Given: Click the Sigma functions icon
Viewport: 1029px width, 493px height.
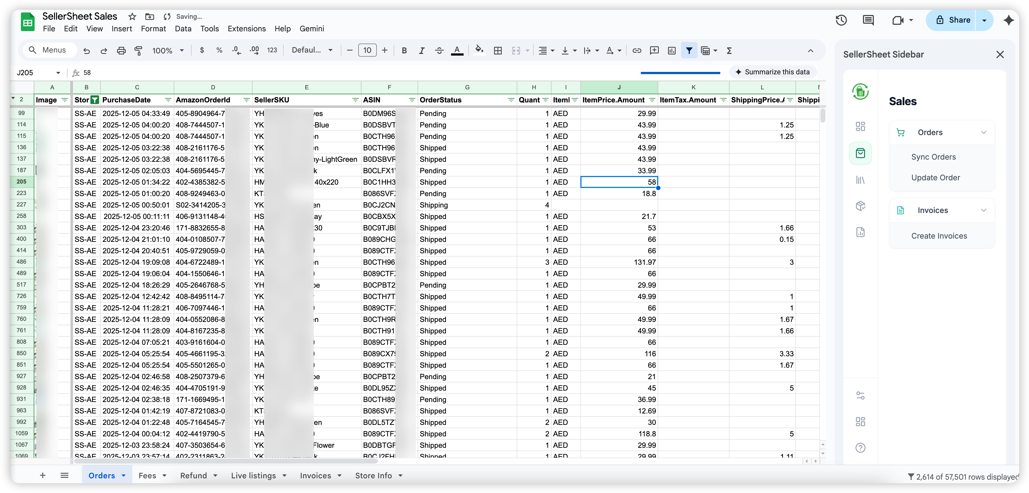Looking at the screenshot, I should coord(729,50).
